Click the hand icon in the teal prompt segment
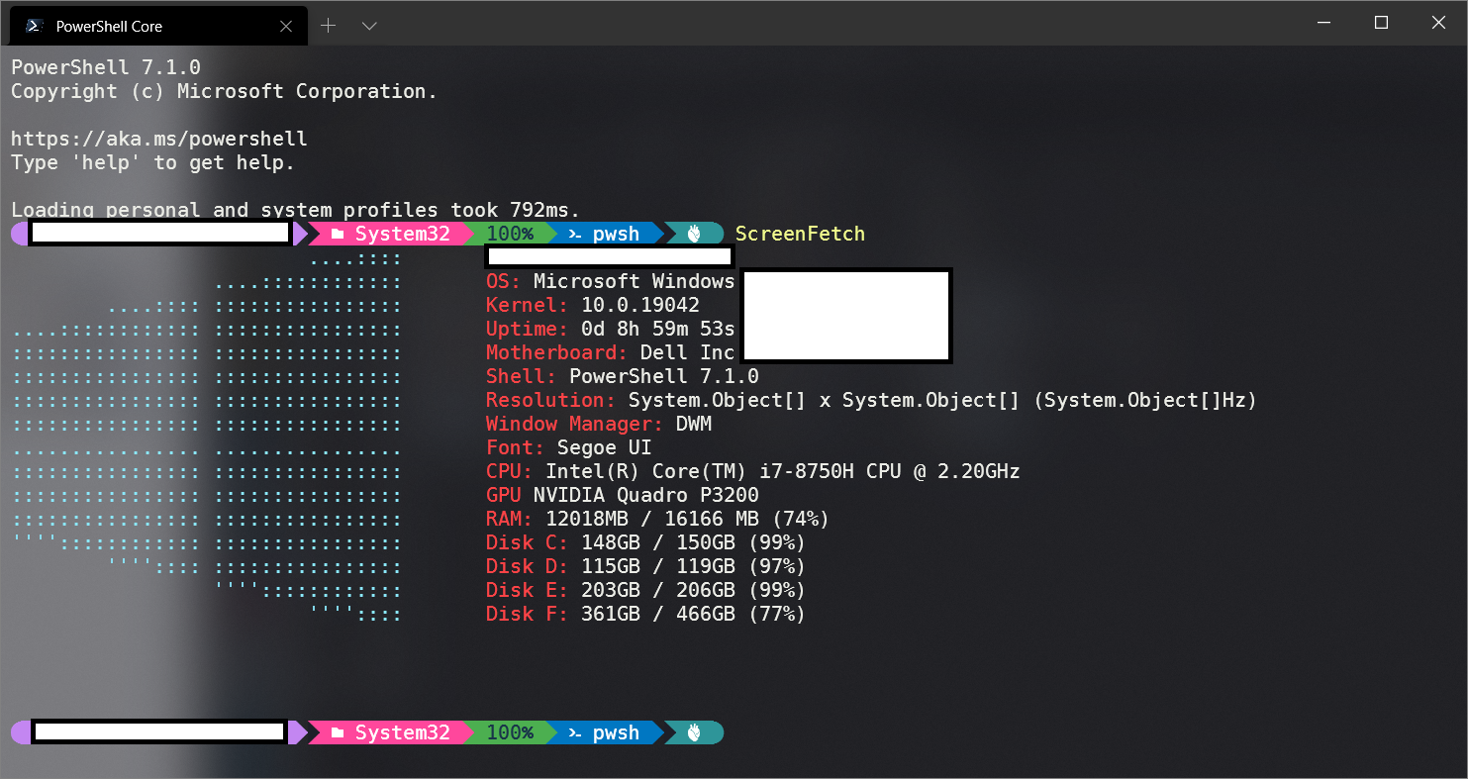This screenshot has height=779, width=1468. 693,233
